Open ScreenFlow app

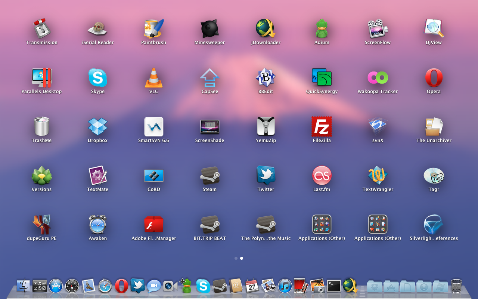click(x=378, y=29)
